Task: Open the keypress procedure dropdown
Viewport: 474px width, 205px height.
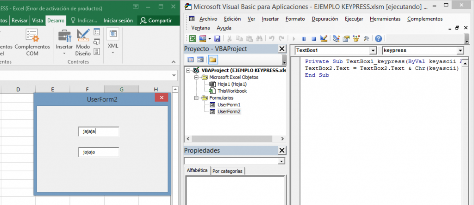Action: coord(461,50)
